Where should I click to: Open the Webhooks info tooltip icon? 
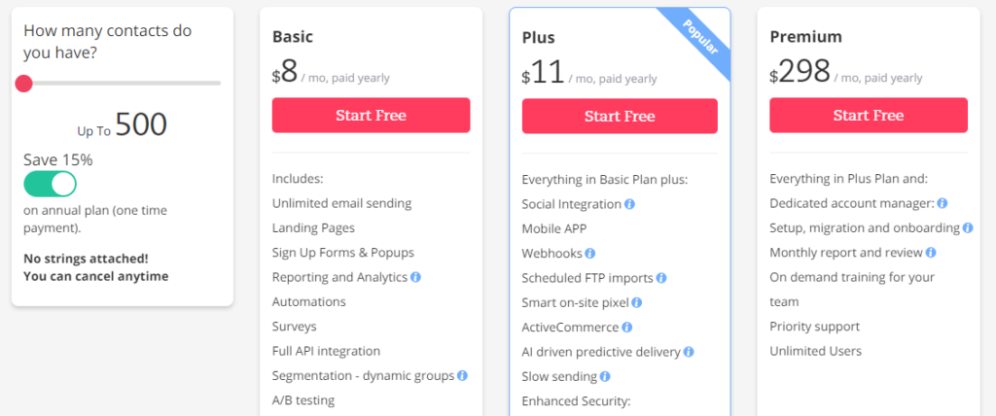tap(589, 254)
